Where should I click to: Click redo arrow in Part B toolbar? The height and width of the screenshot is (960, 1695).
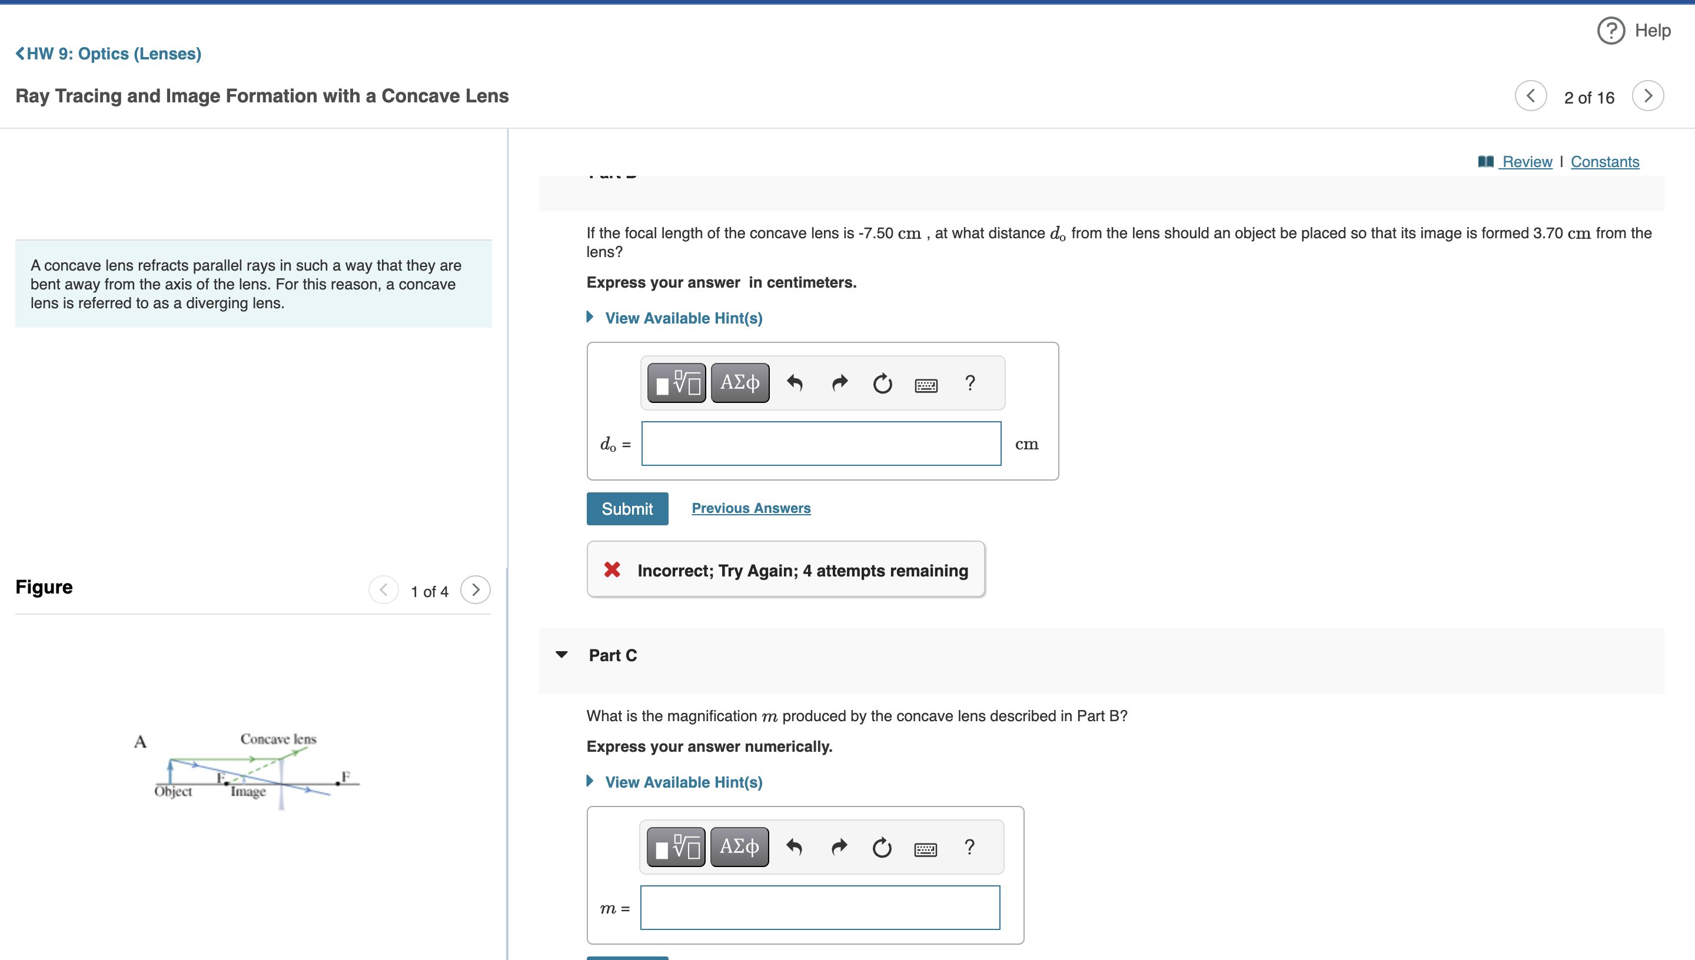point(839,382)
